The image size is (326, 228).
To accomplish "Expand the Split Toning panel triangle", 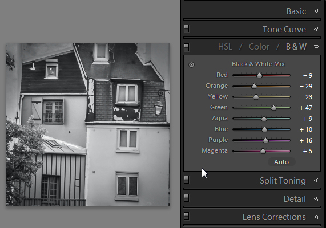I will click(317, 181).
